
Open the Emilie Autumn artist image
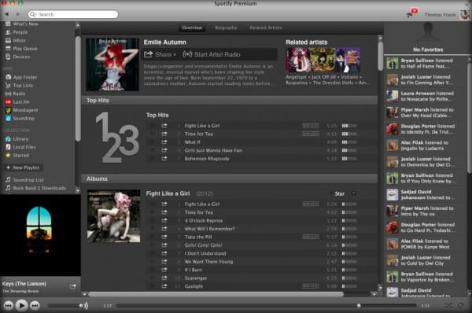[x=112, y=64]
